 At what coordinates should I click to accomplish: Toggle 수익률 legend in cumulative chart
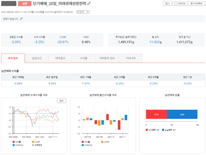tap(17, 142)
